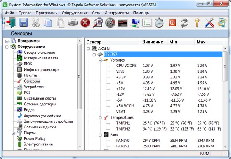Collapse the Temperatures sensor group

tap(100, 118)
